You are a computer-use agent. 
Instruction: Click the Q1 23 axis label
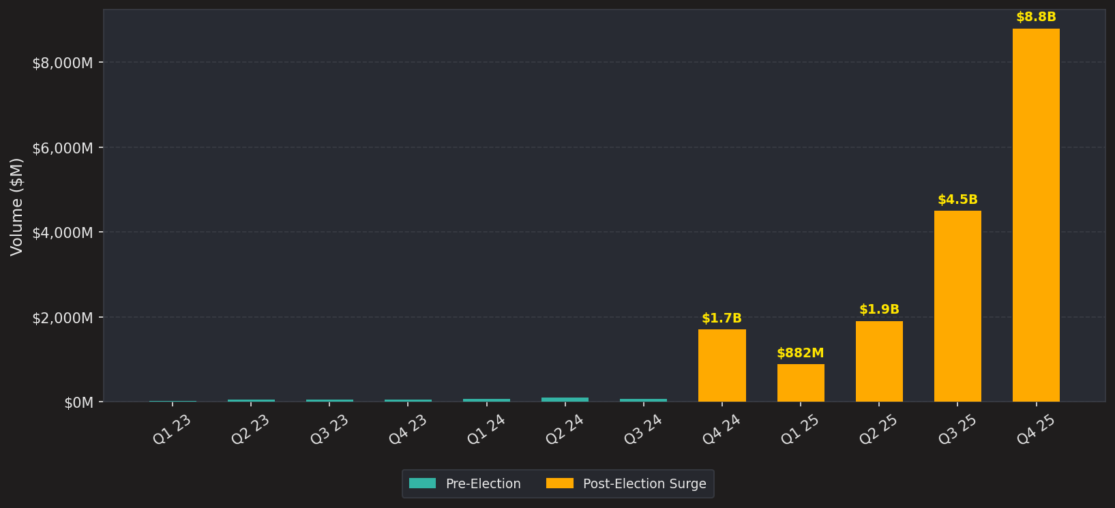click(x=172, y=430)
